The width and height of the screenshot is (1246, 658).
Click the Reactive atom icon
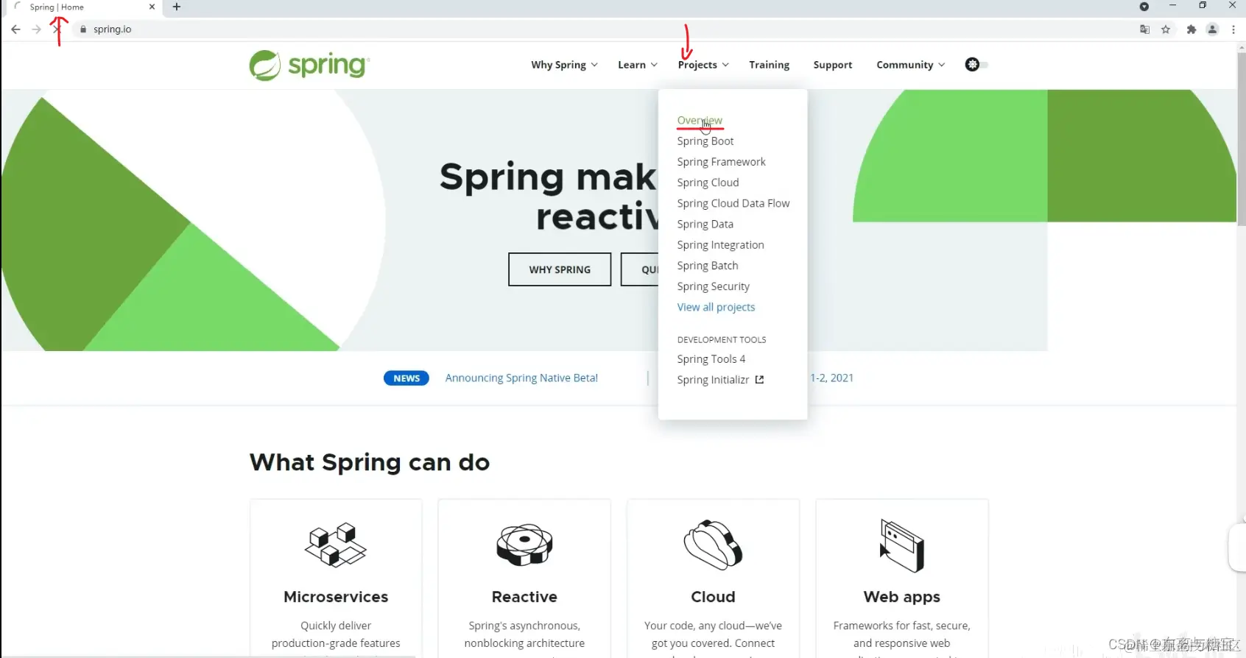(524, 545)
